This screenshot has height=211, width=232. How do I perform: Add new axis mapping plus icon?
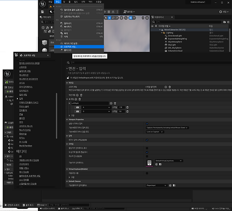point(76,99)
